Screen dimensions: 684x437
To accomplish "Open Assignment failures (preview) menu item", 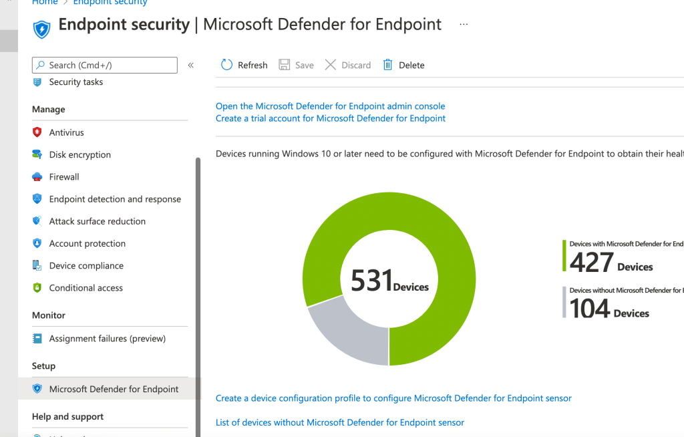I will [x=107, y=339].
